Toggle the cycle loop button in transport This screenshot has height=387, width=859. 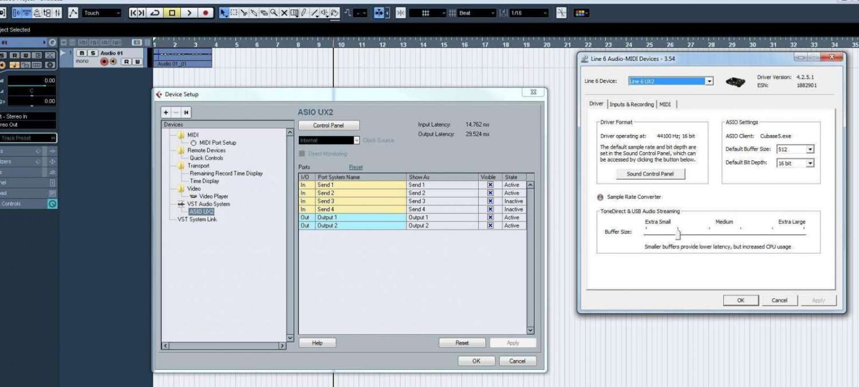155,13
